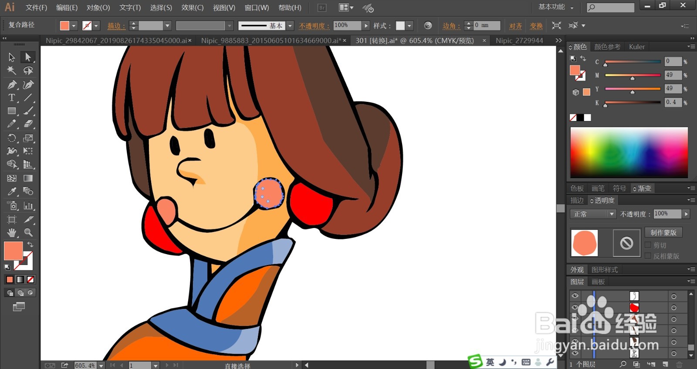
Task: Click delete layer trash icon
Action: (679, 364)
